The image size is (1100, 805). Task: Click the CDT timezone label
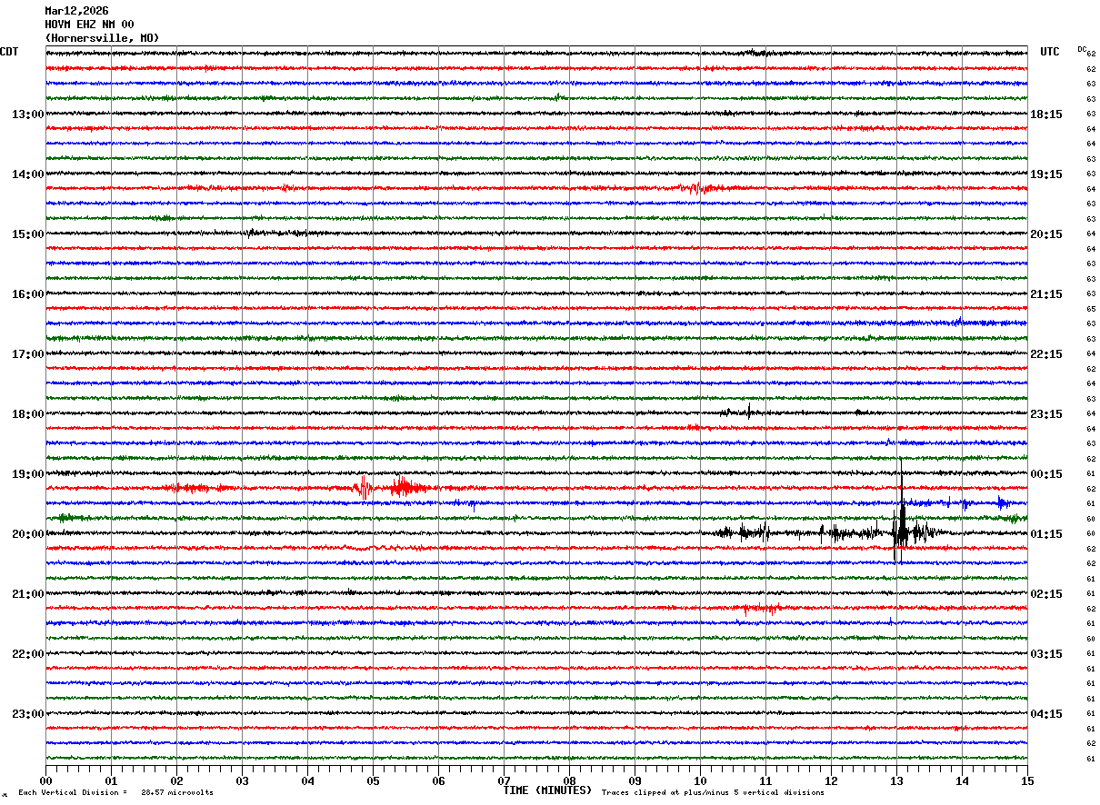click(x=9, y=52)
